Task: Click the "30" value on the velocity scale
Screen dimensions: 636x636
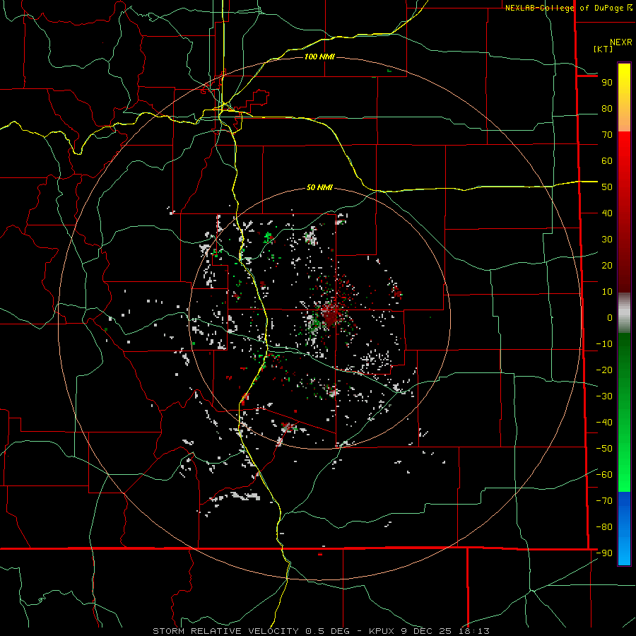Action: click(607, 240)
